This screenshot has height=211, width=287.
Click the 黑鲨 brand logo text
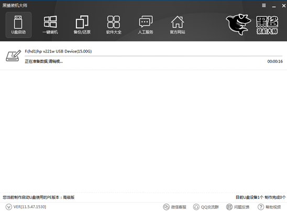(267, 25)
